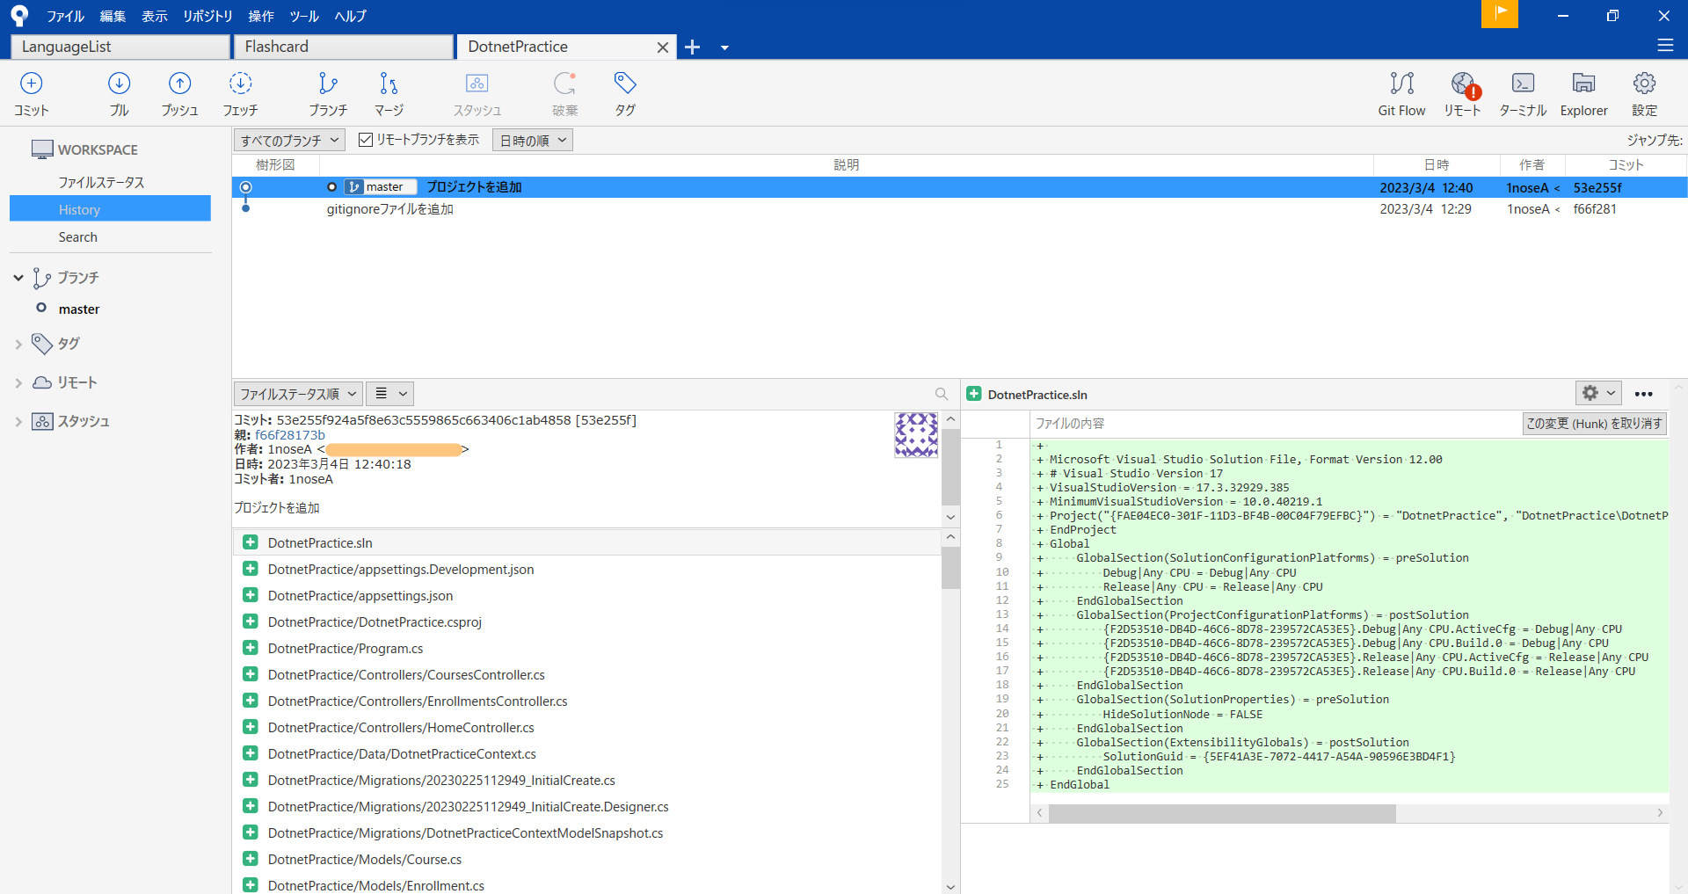Image resolution: width=1688 pixels, height=894 pixels.
Task: Click the commit author's gravatar thumbnail
Action: (916, 434)
